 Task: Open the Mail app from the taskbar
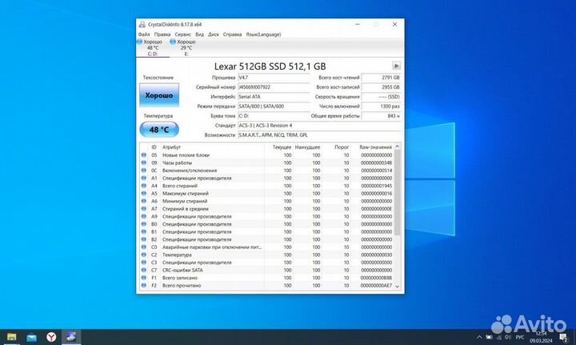tap(31, 337)
